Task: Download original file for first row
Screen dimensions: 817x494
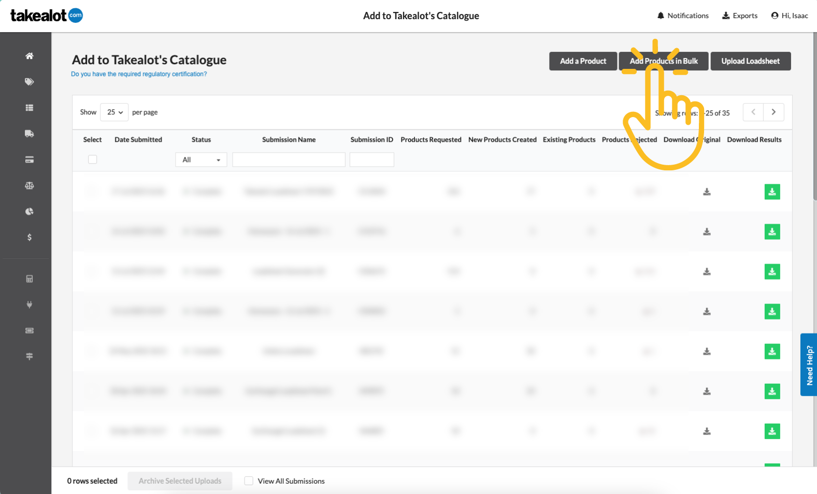Action: pos(707,192)
